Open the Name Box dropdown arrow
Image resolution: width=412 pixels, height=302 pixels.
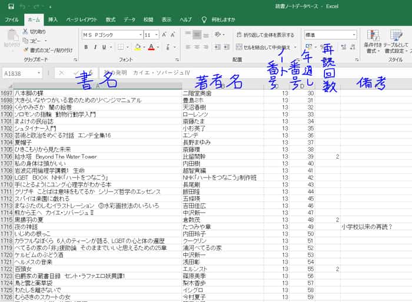click(x=39, y=73)
